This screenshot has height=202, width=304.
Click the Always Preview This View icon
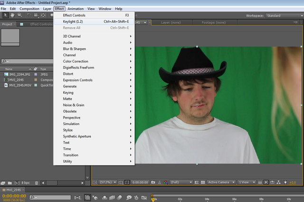[x=95, y=182]
